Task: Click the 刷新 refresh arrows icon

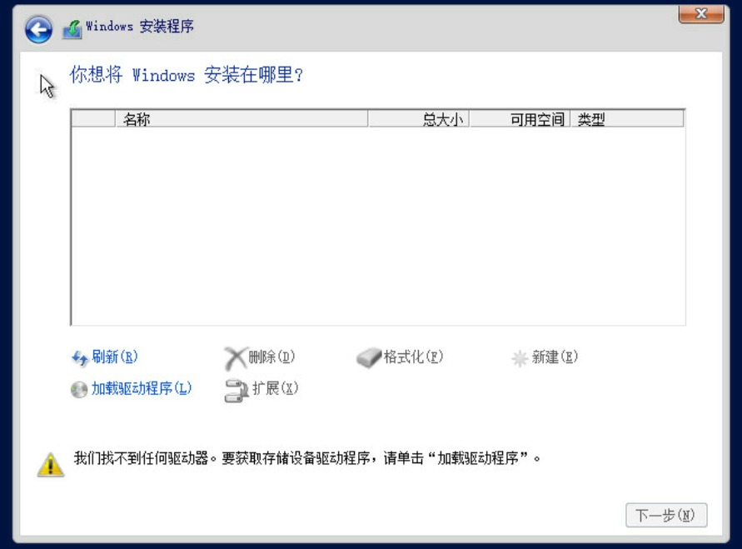Action: tap(79, 357)
